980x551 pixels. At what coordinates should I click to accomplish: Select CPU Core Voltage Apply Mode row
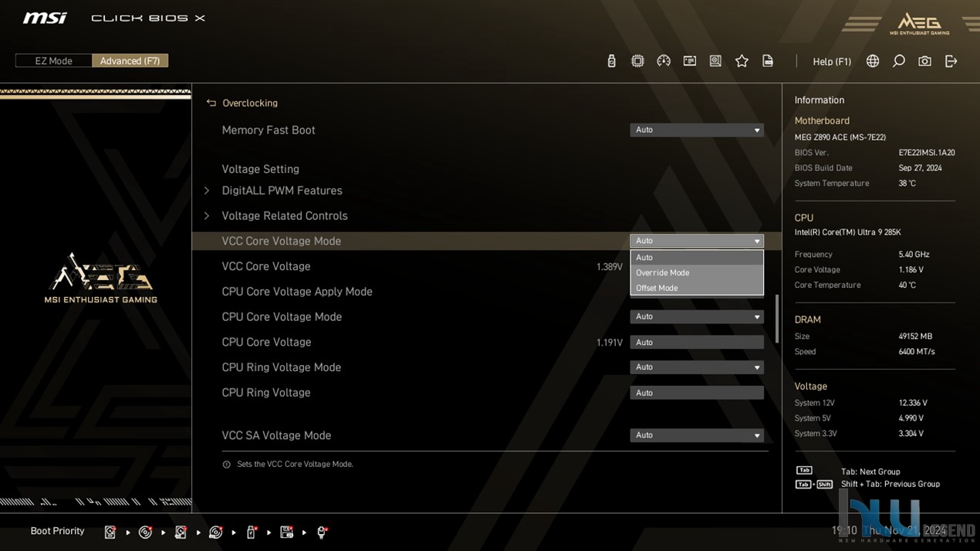297,292
